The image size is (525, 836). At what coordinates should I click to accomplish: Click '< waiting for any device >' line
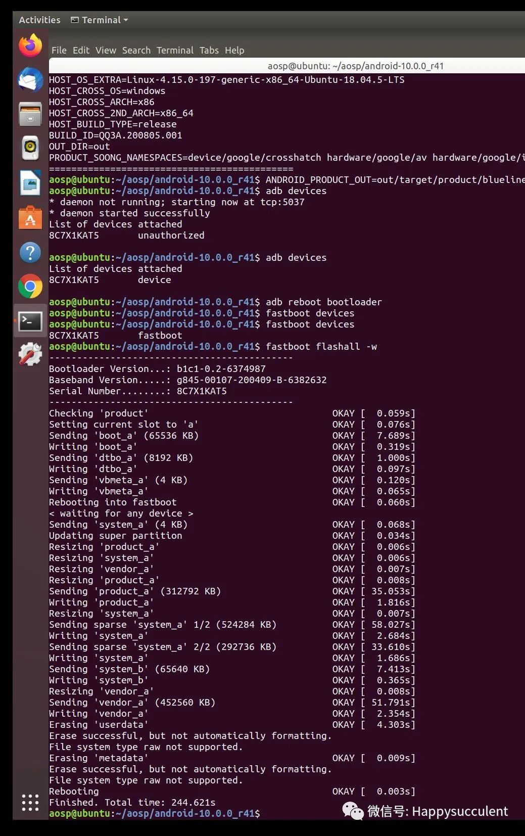pyautogui.click(x=121, y=514)
